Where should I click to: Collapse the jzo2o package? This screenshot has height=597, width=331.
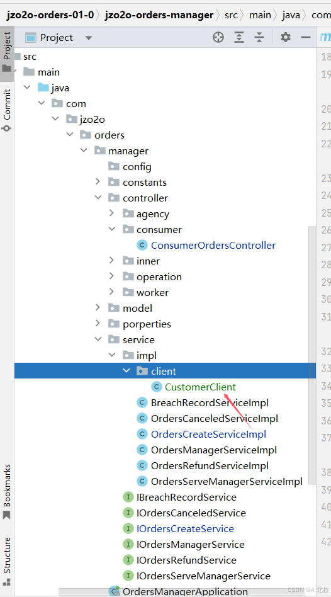click(55, 118)
